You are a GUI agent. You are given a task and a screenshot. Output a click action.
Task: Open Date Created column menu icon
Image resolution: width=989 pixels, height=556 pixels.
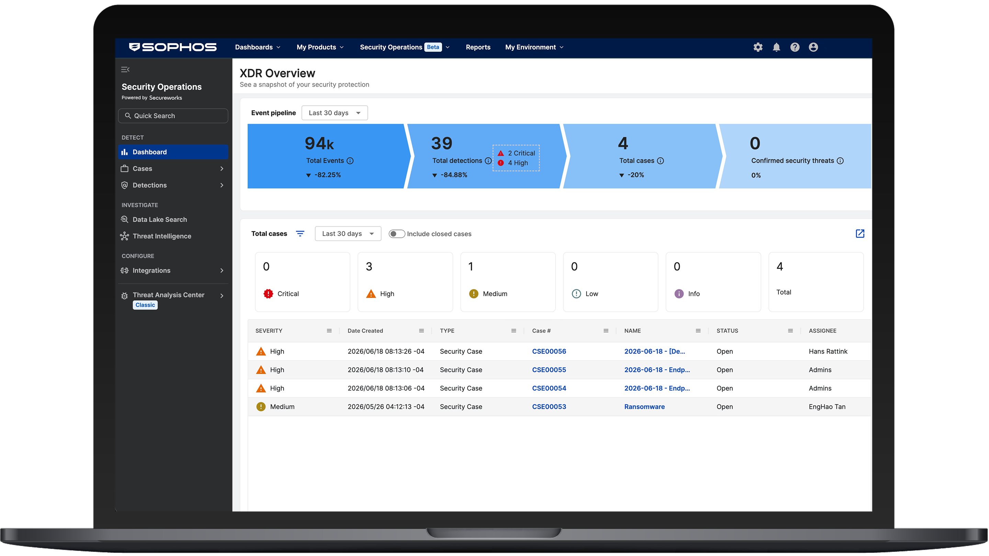pyautogui.click(x=421, y=331)
